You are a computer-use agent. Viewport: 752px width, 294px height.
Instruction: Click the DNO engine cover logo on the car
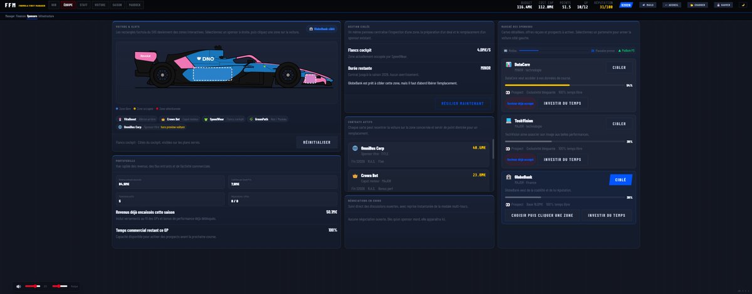click(x=206, y=59)
